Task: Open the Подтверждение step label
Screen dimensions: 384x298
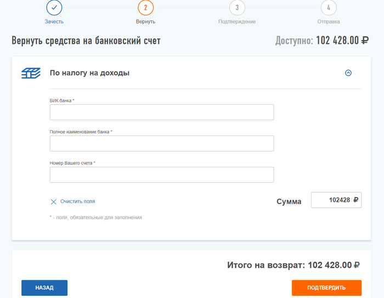Action: coord(237,22)
